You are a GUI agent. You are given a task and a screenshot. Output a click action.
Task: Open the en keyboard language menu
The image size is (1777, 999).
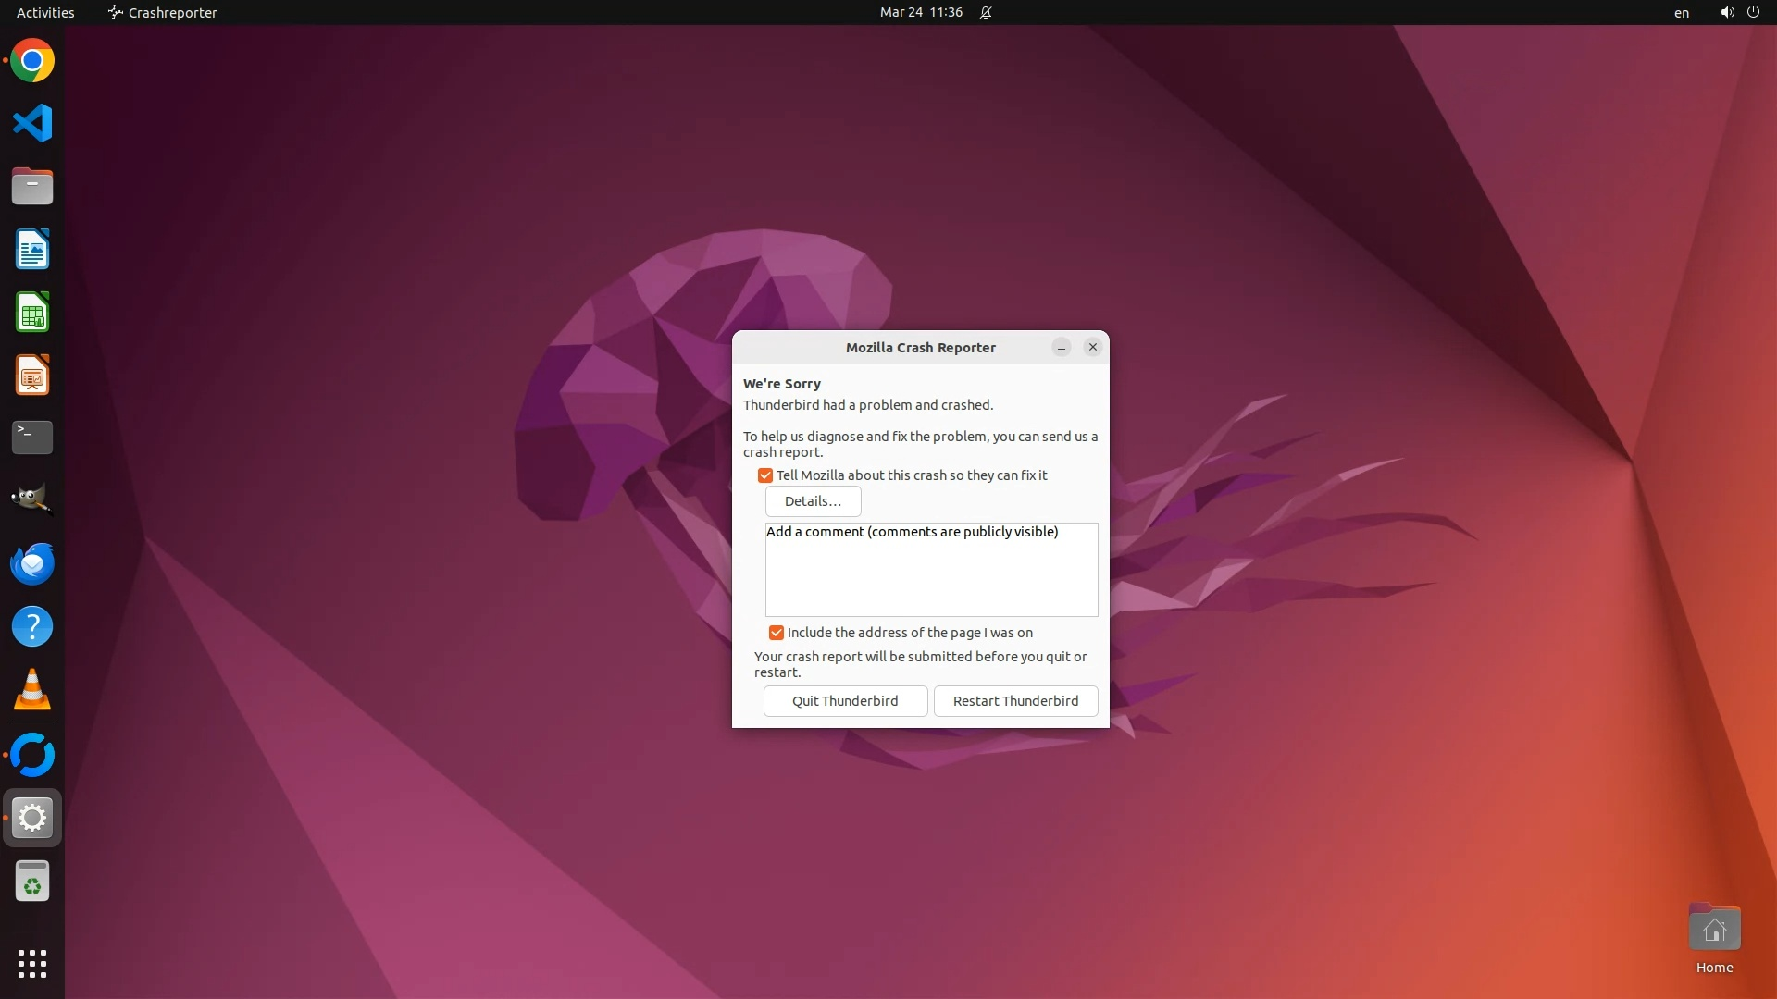click(x=1681, y=13)
